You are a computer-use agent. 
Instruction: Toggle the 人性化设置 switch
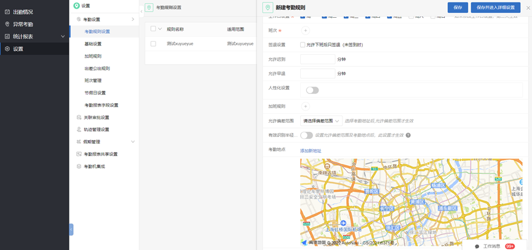pos(312,90)
